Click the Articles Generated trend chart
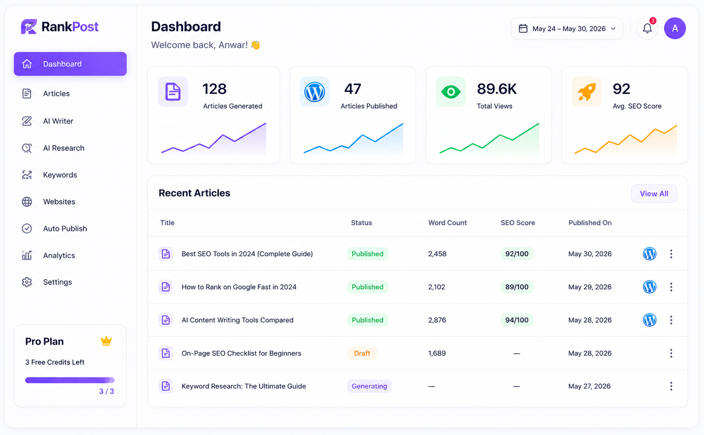704x435 pixels. click(213, 139)
